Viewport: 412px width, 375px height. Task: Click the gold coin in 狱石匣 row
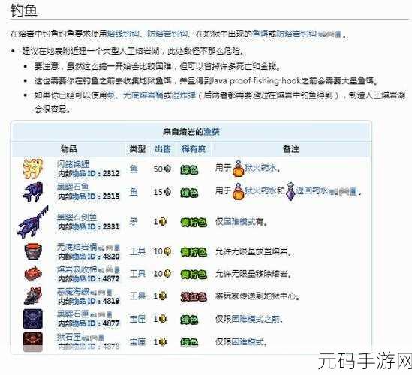[x=163, y=341]
